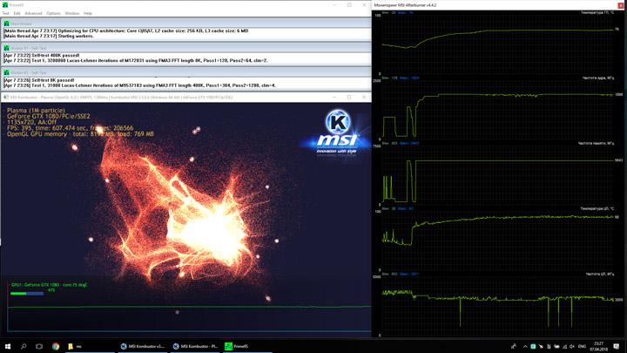Close the MSI Afterburner monitoring window
The image size is (627, 353).
click(x=621, y=5)
